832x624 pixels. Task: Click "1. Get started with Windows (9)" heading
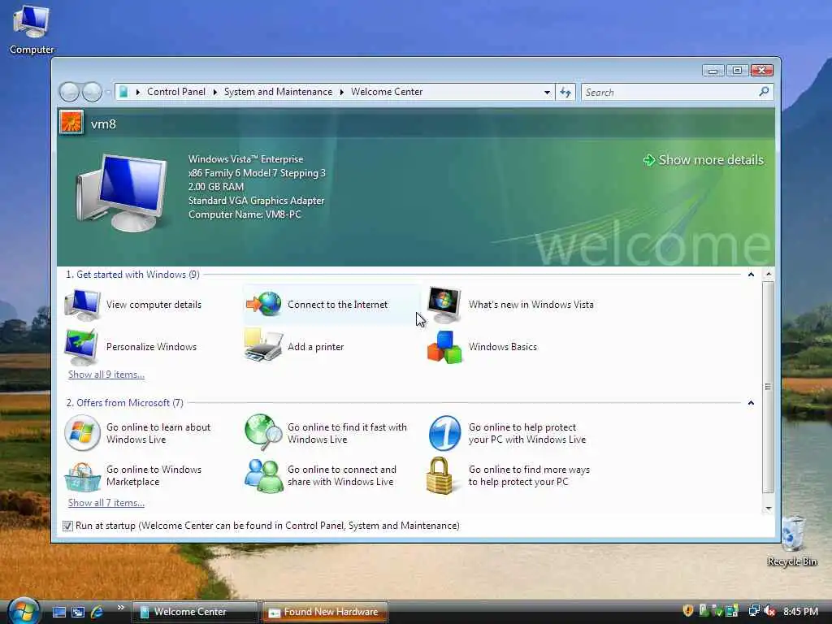tap(132, 275)
